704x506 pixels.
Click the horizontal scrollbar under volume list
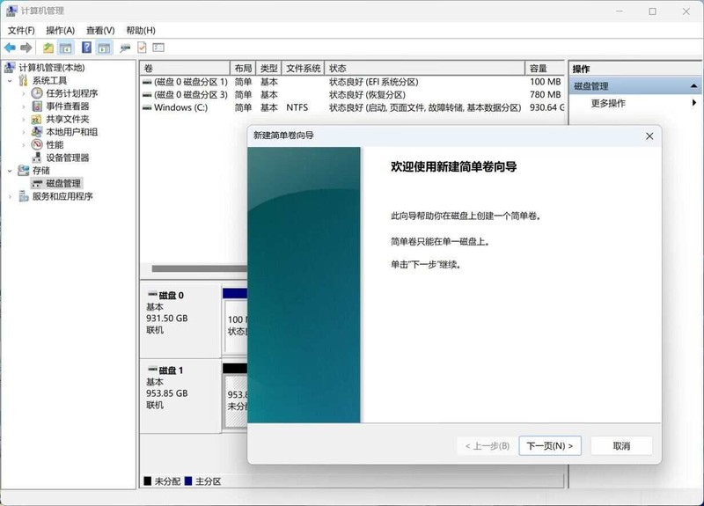(x=199, y=268)
